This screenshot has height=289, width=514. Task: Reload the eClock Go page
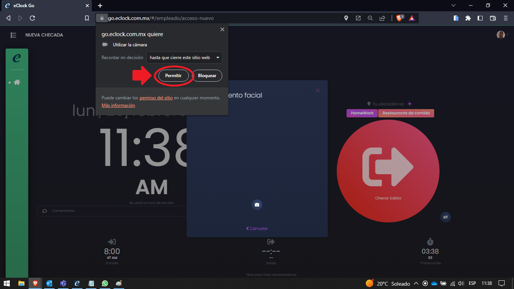[32, 18]
